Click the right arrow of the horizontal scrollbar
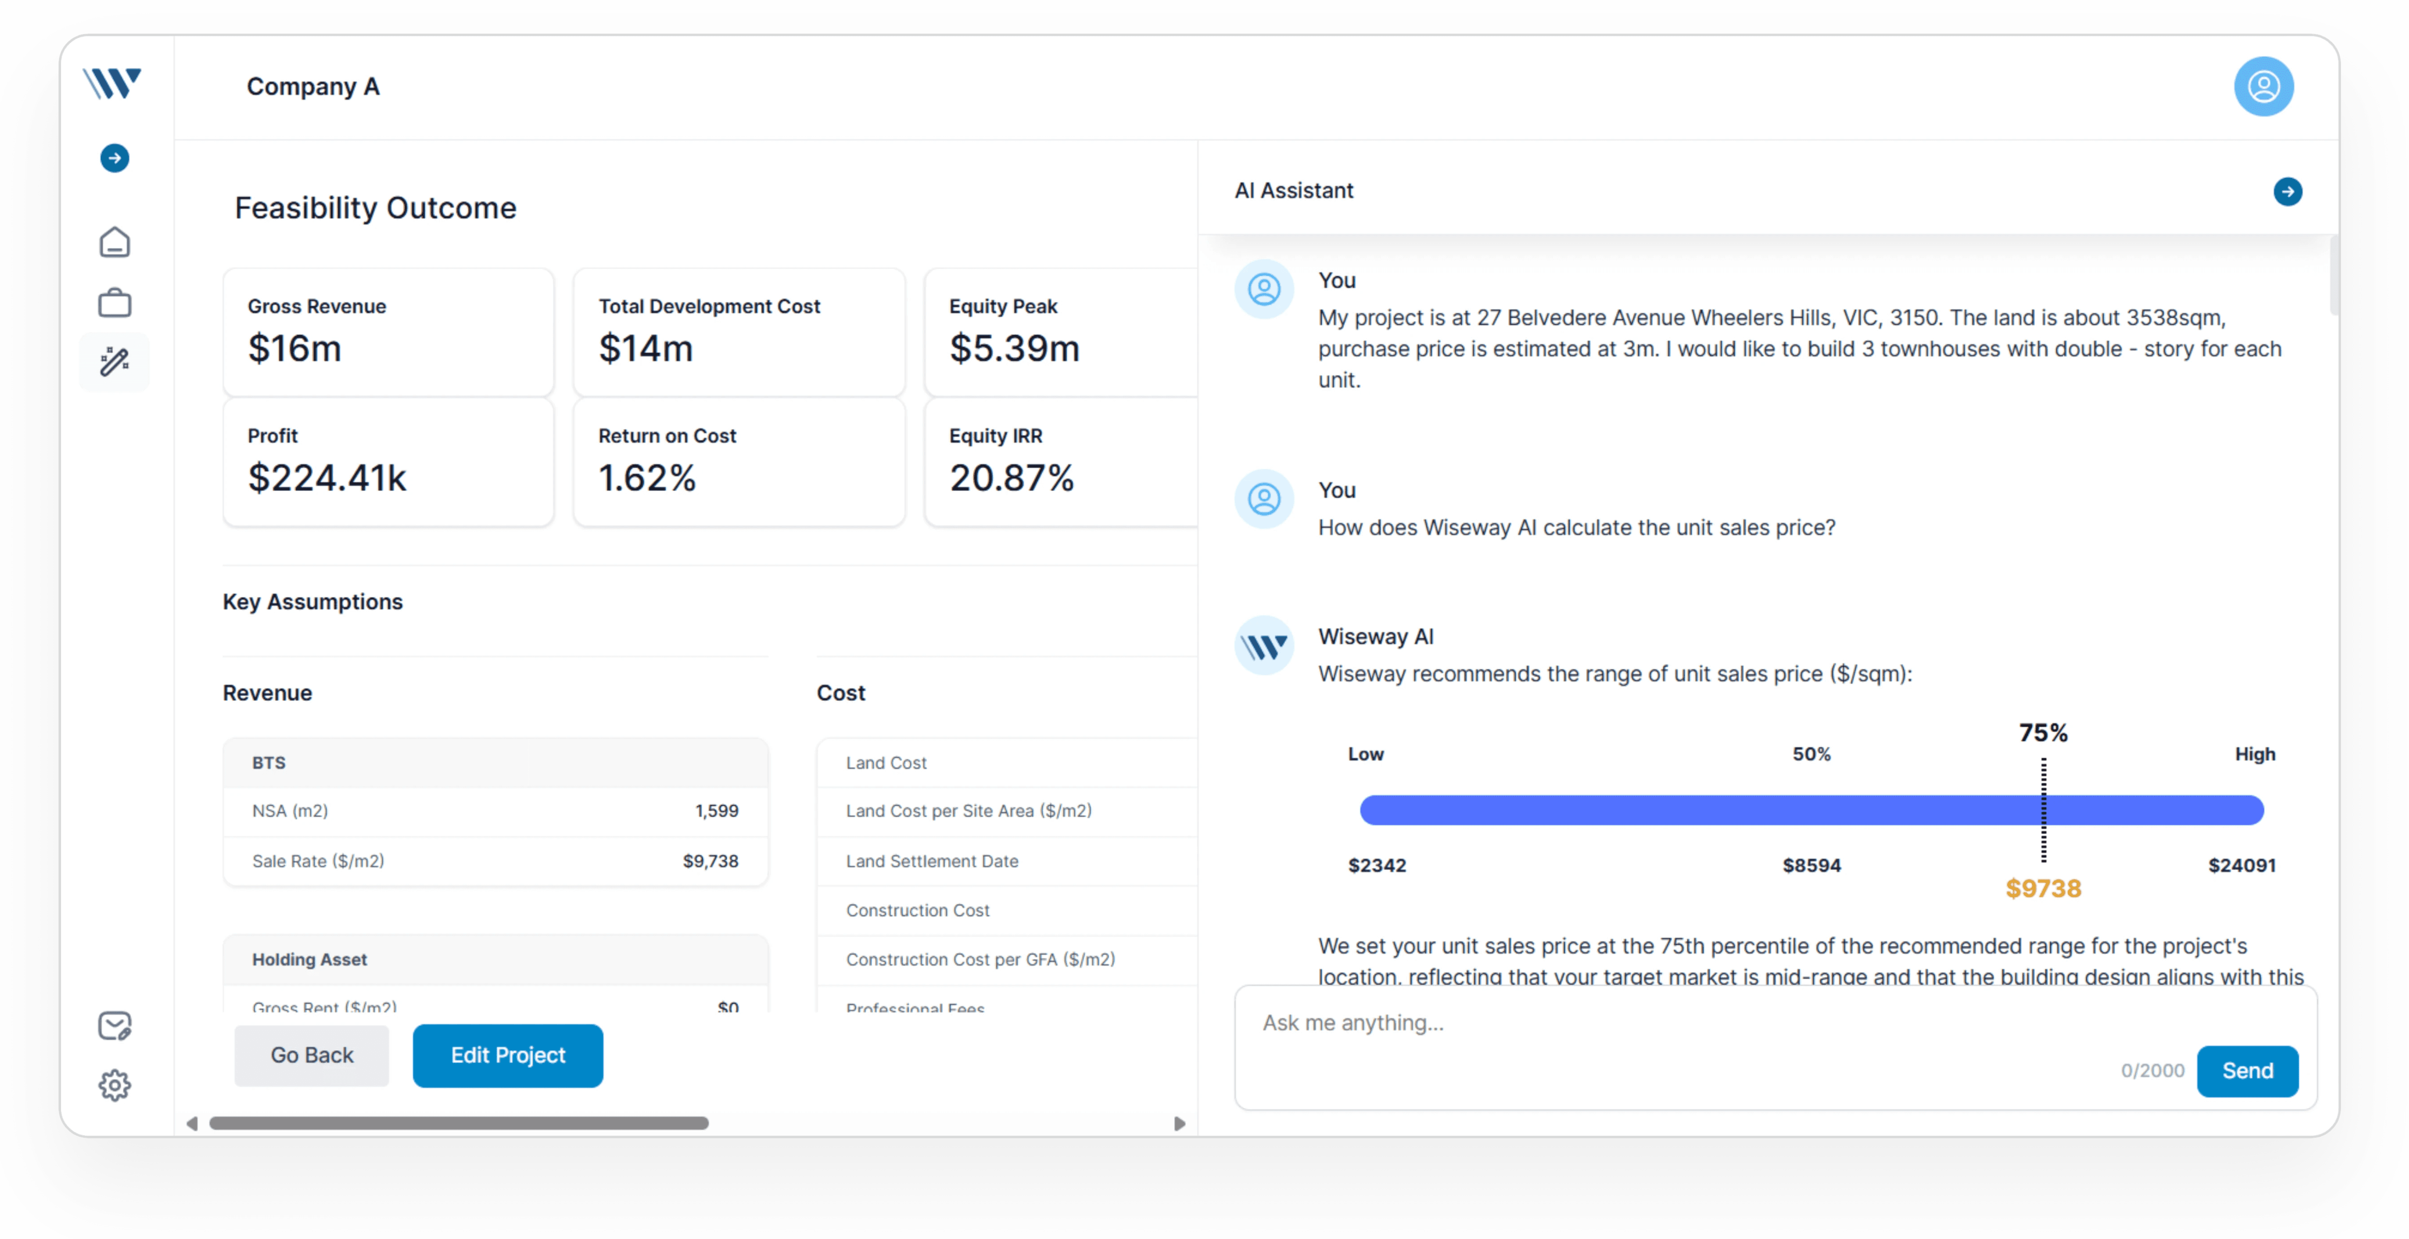The height and width of the screenshot is (1239, 2409). pyautogui.click(x=1179, y=1123)
